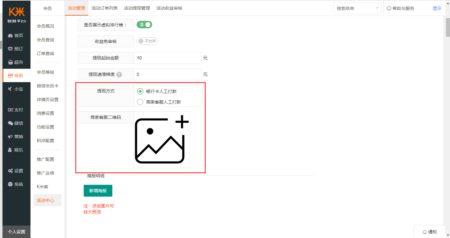
Task: Open 个人设置 at sidebar bottom
Action: [16, 232]
